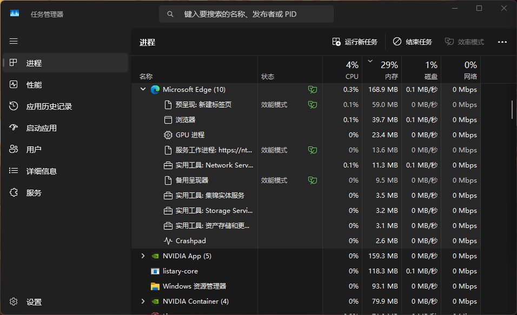Screen dimensions: 517x315
Task: Sort by the 磁盘 column header
Action: [421, 69]
